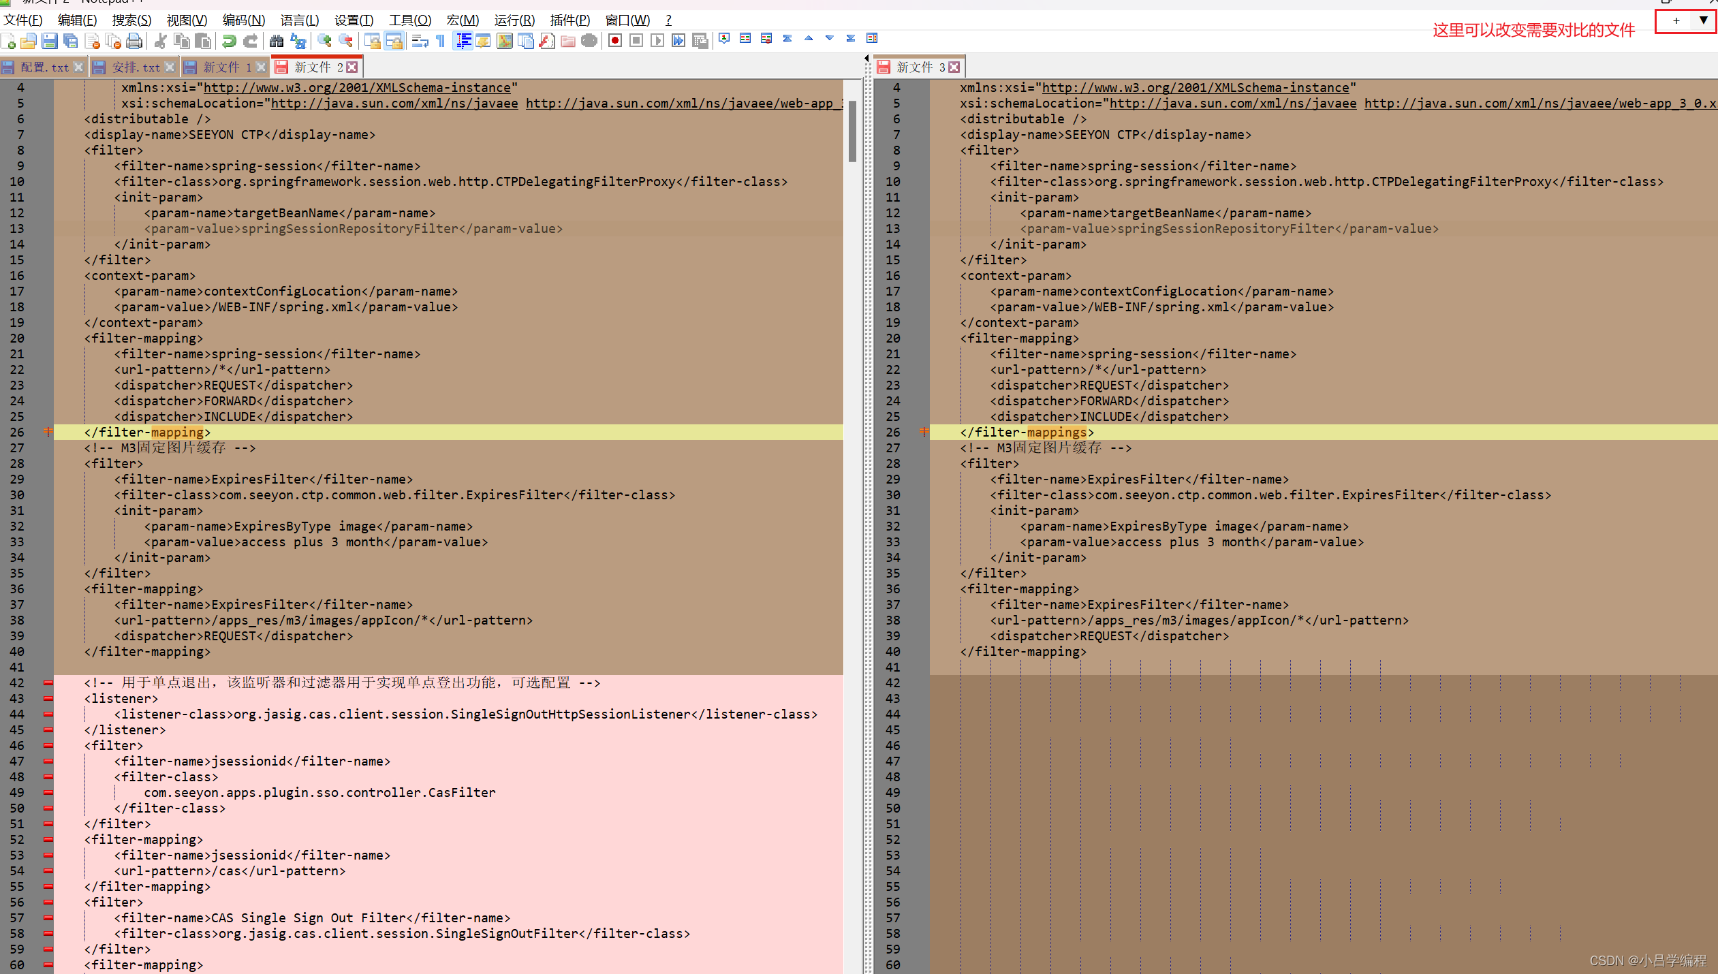Click the Zoom in magnifier icon
Screen dimensions: 1718x974
pos(324,41)
